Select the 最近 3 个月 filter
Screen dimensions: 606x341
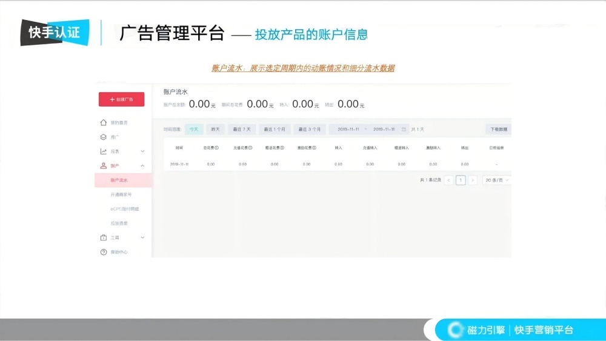(x=309, y=130)
